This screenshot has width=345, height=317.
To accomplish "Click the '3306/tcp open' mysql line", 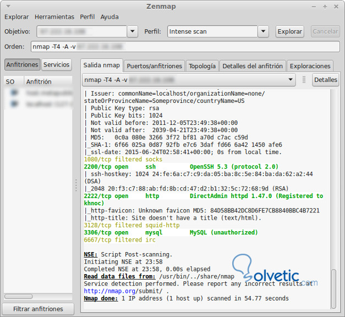I will (x=171, y=232).
